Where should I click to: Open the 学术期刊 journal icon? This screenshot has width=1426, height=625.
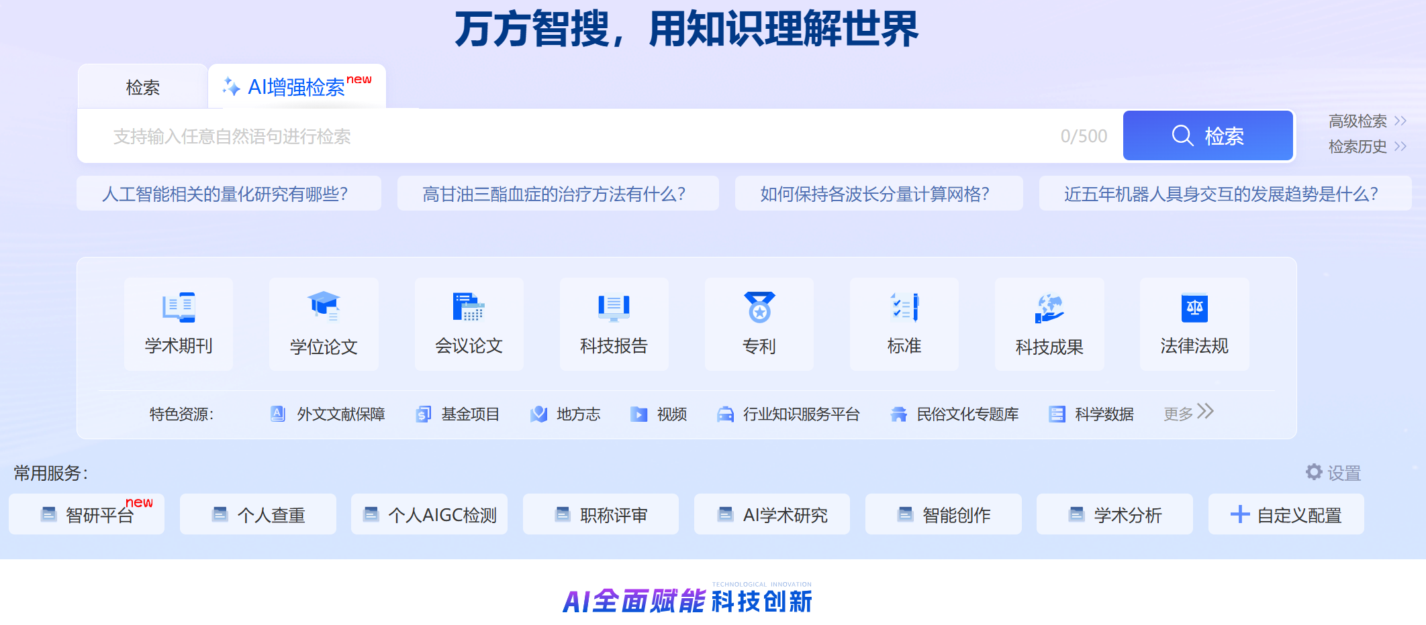179,308
